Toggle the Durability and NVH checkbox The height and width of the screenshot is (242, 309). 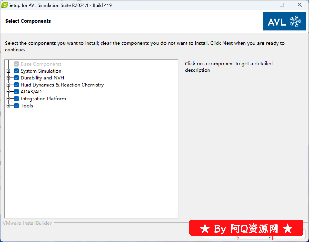16,78
